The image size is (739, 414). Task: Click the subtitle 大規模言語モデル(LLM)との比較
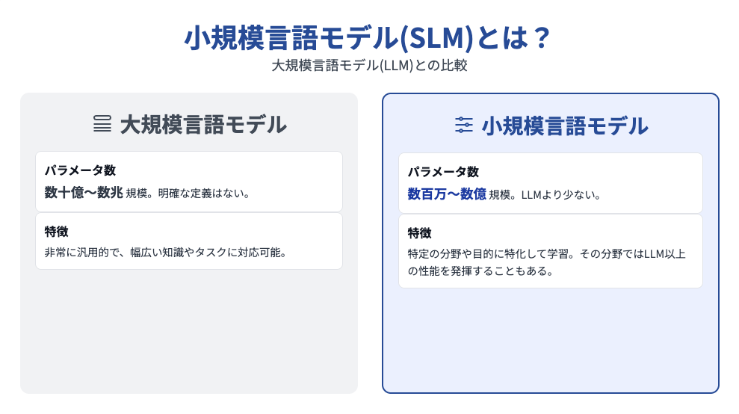[x=369, y=65]
